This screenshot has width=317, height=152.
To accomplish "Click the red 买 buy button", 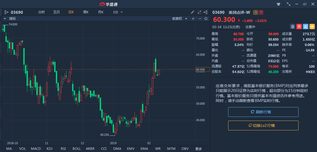I will click(299, 27).
